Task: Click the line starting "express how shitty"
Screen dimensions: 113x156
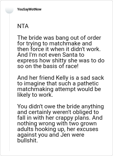Action: 61,61
